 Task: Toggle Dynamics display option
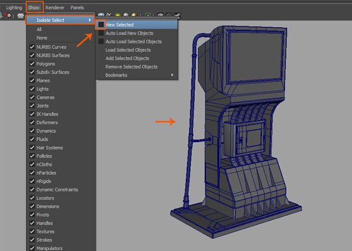tap(32, 130)
